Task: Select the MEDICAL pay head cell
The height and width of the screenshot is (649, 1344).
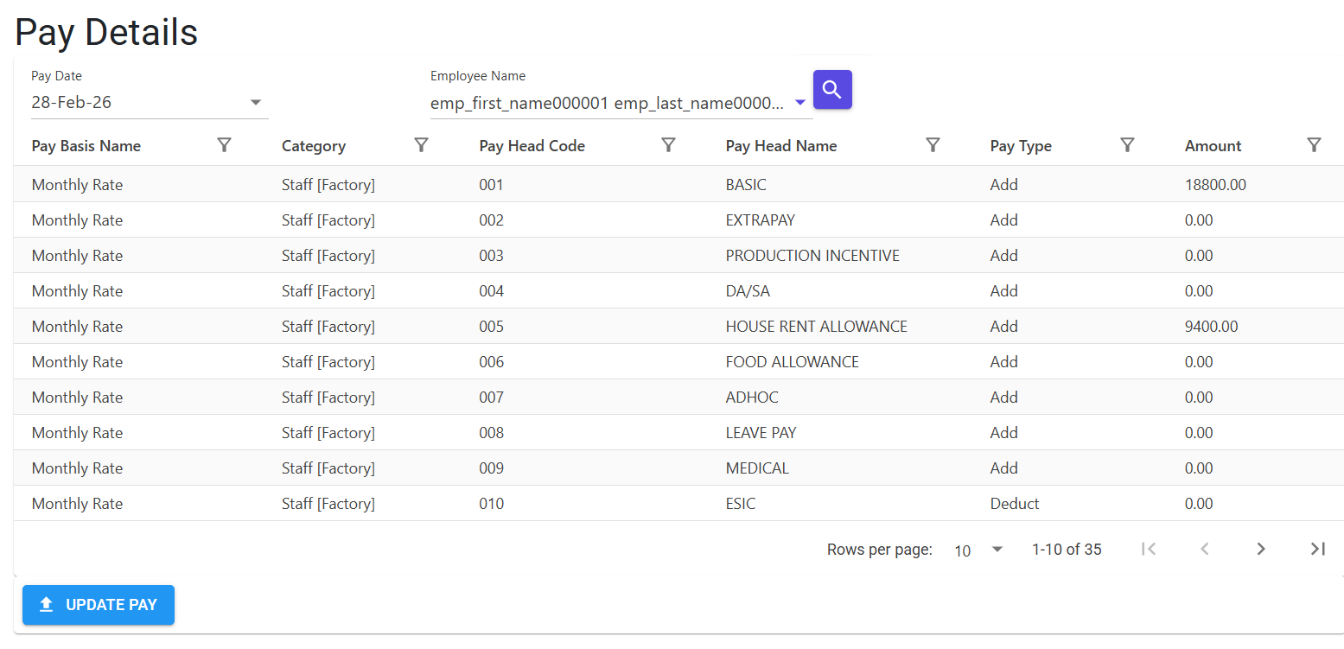Action: 757,468
